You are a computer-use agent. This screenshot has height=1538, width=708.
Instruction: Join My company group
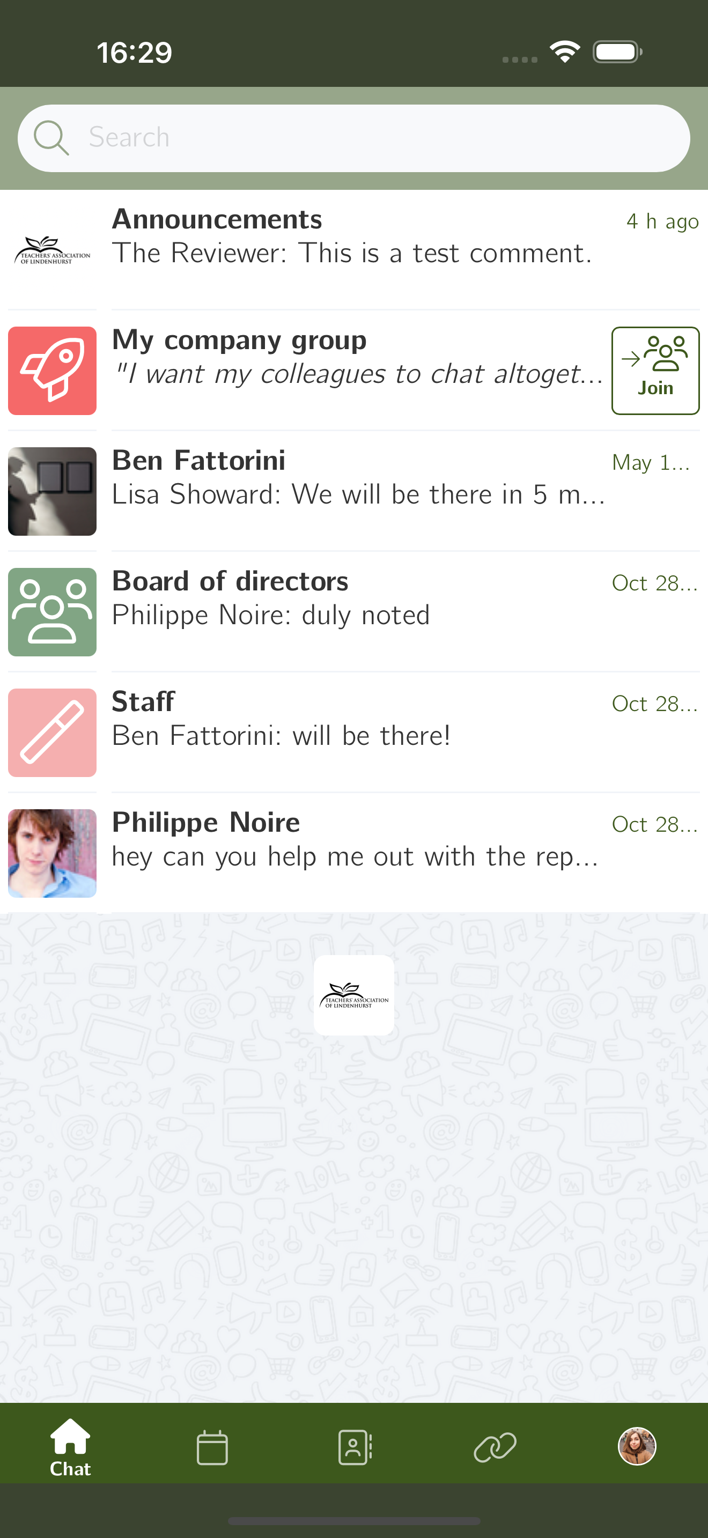pyautogui.click(x=655, y=371)
